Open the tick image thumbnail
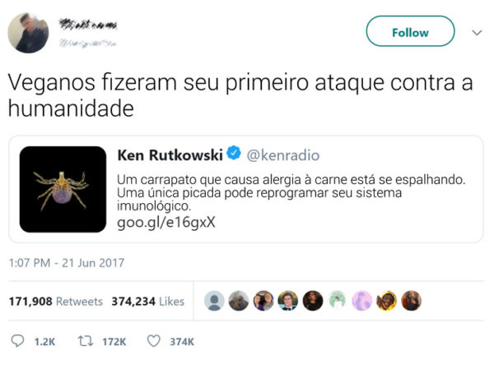The width and height of the screenshot is (494, 369). pos(63,189)
